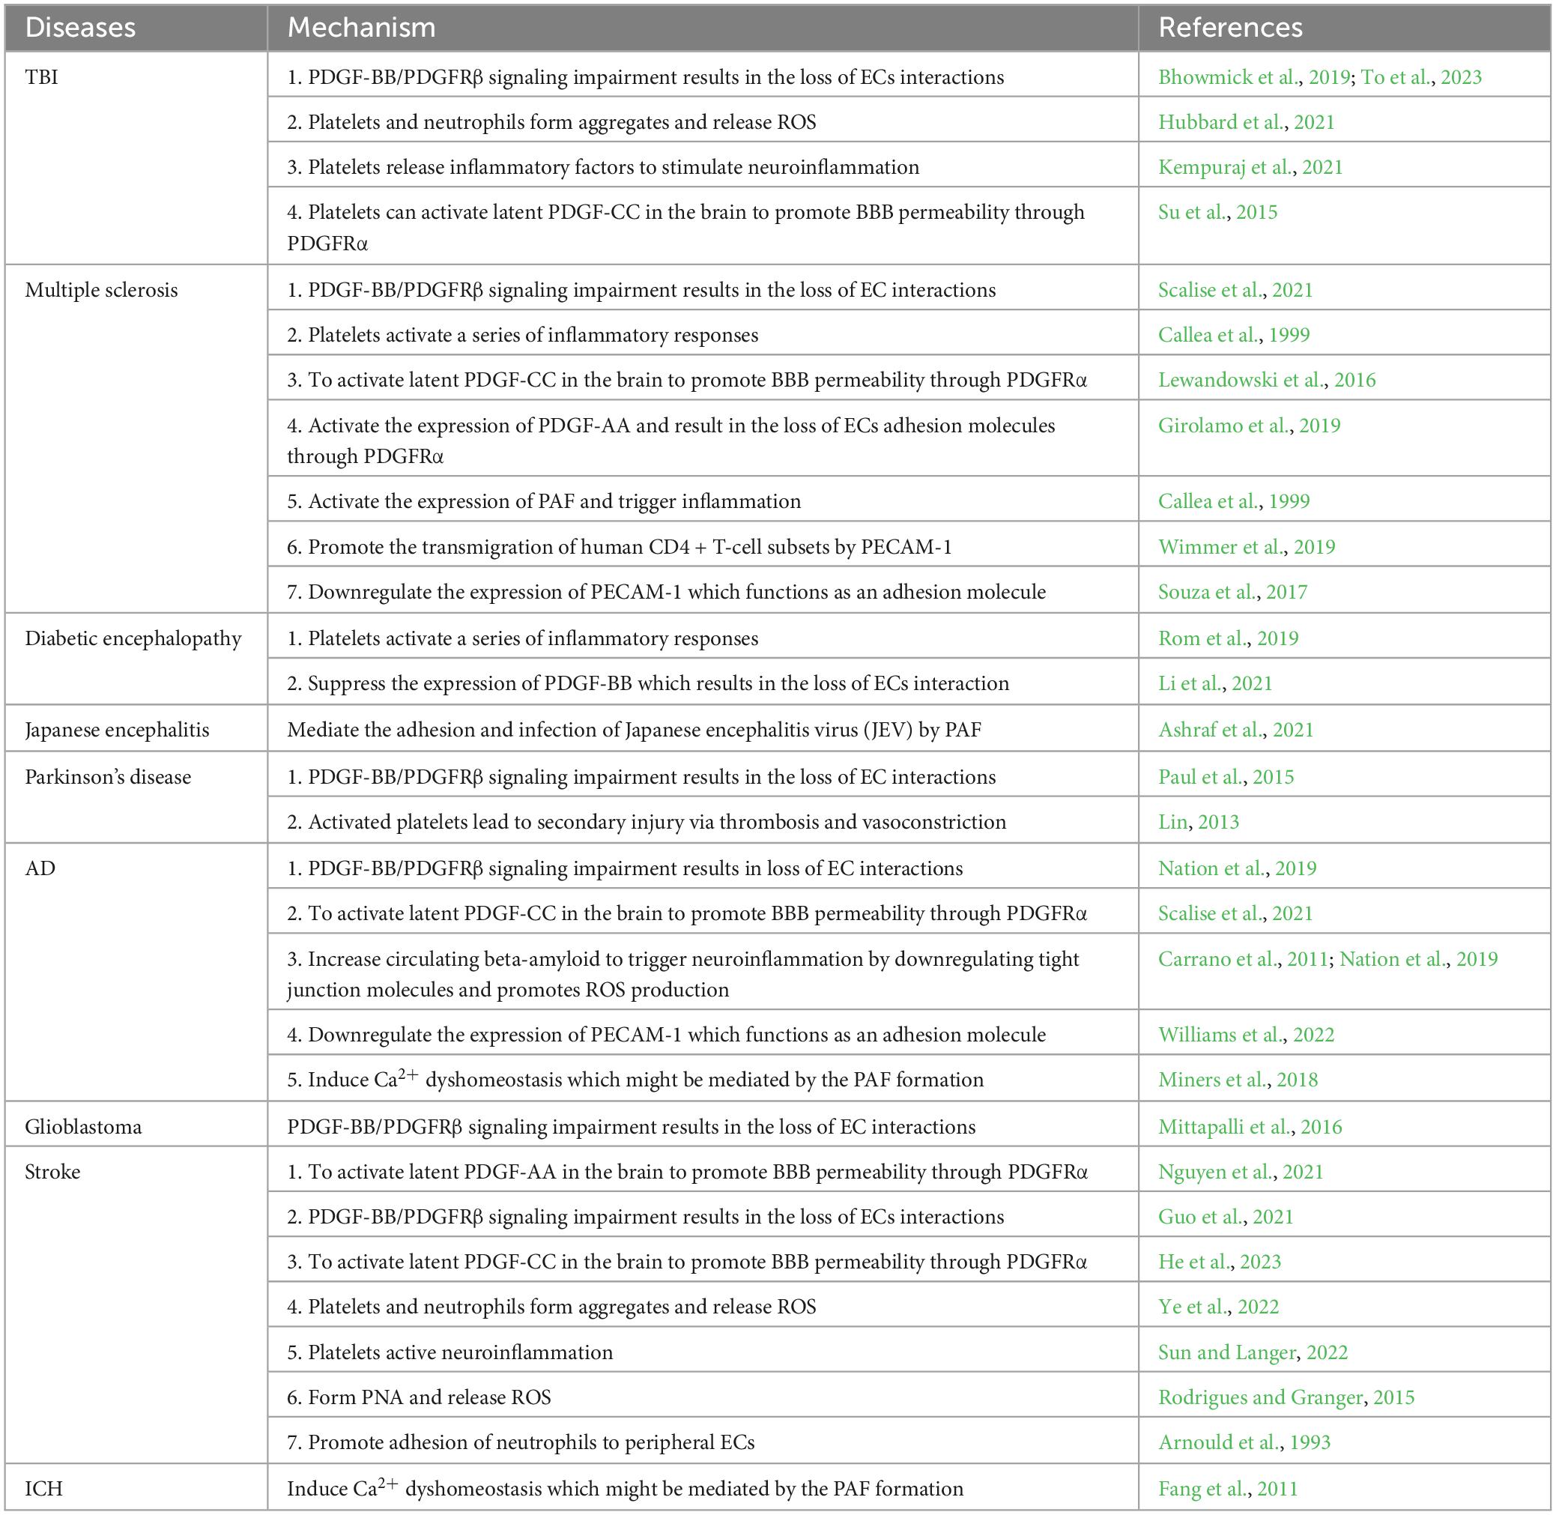Image resolution: width=1556 pixels, height=1515 pixels.
Task: Open the Arnould et al., 1993 reference
Action: coord(1244,1442)
